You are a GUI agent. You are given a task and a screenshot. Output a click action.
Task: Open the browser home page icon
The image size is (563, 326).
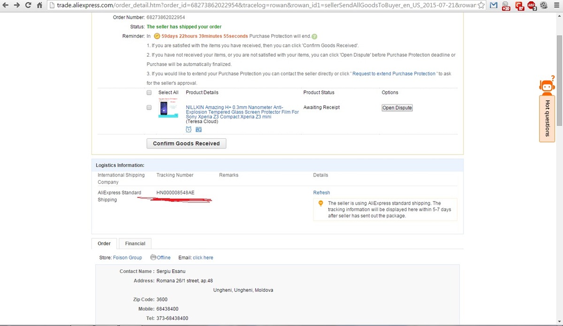pyautogui.click(x=39, y=6)
